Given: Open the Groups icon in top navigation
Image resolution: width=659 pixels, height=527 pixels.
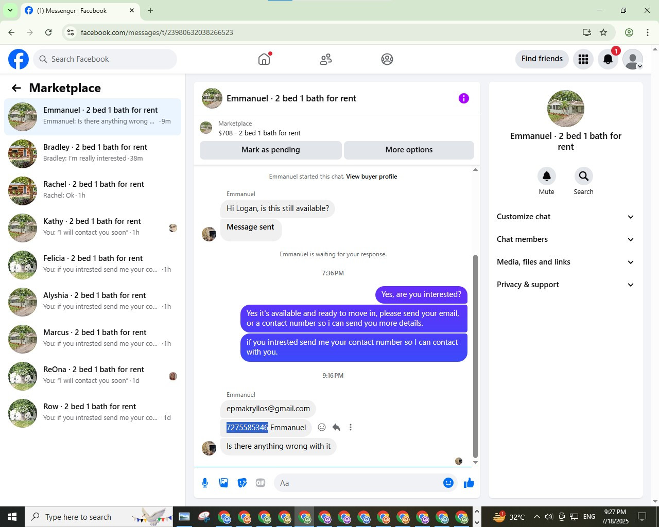Looking at the screenshot, I should 387,59.
